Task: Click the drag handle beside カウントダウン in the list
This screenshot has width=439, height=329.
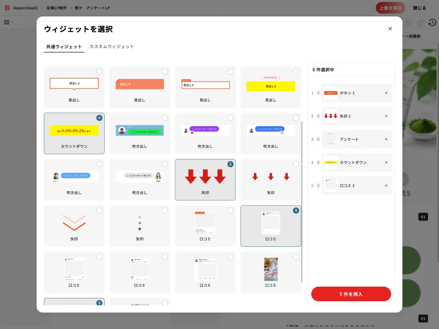Action: pos(318,162)
